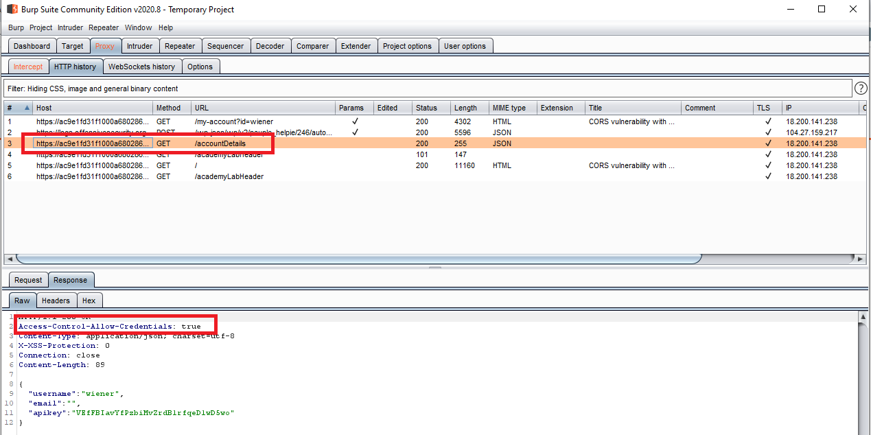871x435 pixels.
Task: Open the Repeater menu
Action: coord(104,27)
